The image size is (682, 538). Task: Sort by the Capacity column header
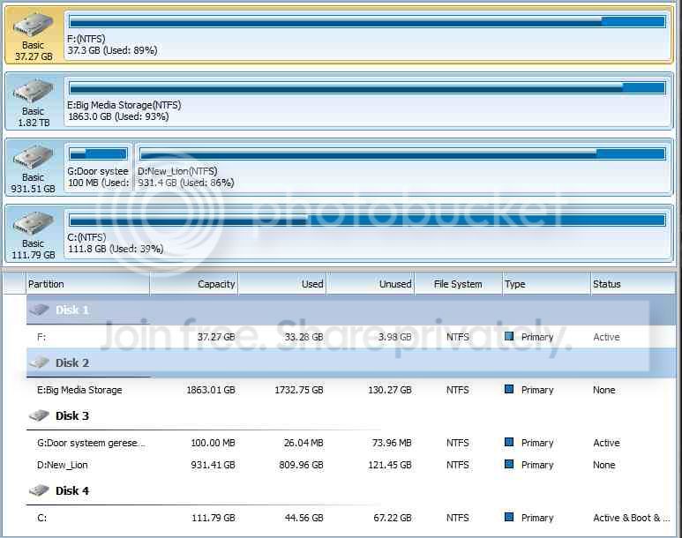pos(194,284)
